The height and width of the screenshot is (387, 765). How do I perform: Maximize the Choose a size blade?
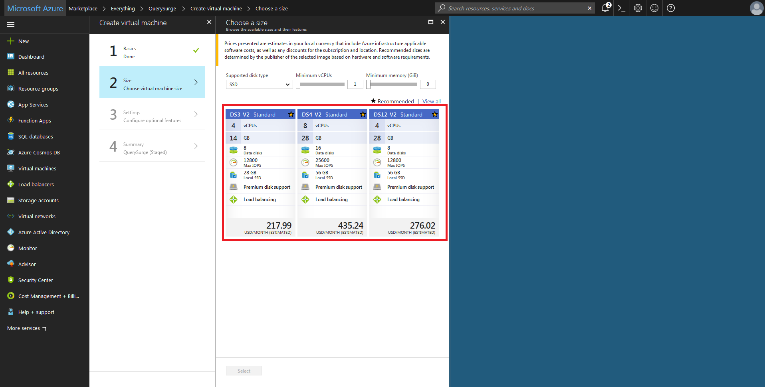(x=431, y=22)
